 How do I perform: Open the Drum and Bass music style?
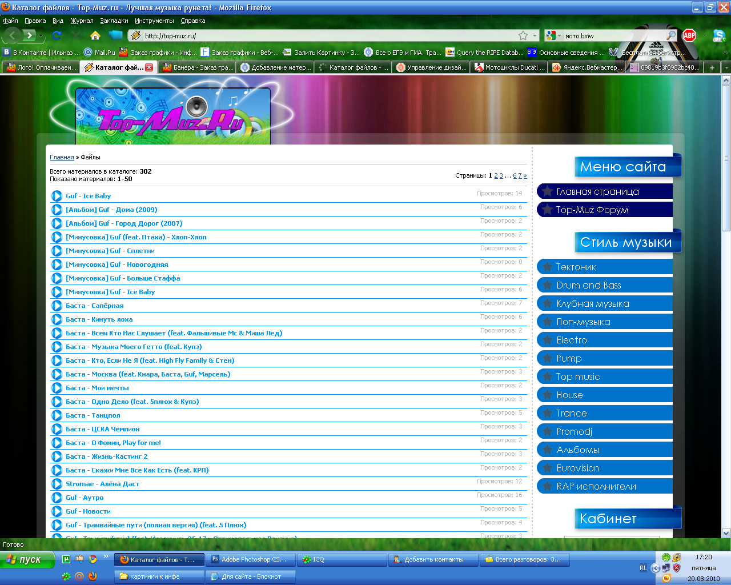click(x=605, y=285)
